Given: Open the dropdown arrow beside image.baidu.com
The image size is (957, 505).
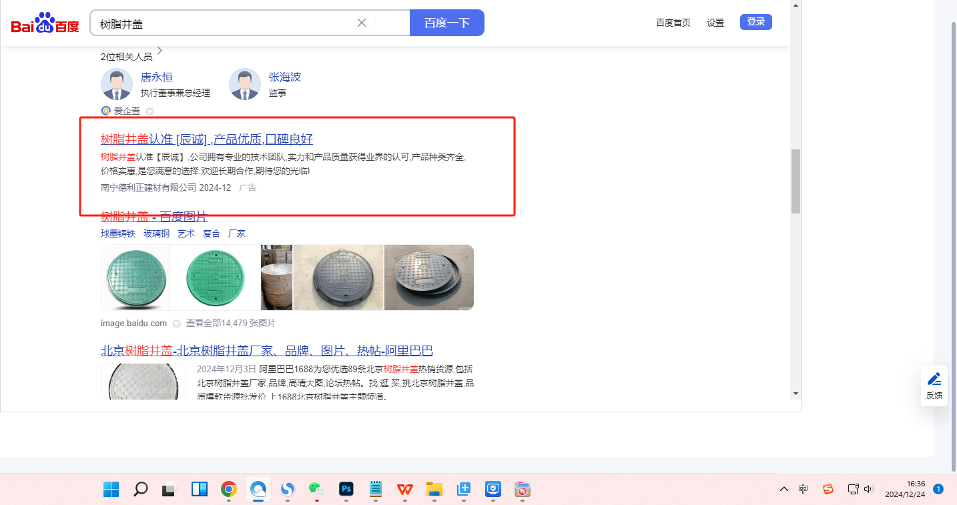Looking at the screenshot, I should click(x=176, y=324).
